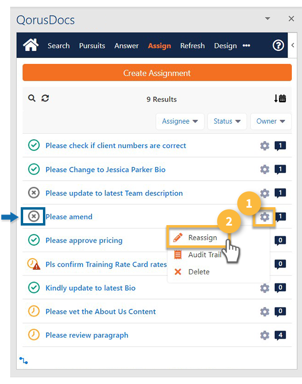The image size is (302, 384).
Task: Expand the Owner filter dropdown
Action: pyautogui.click(x=271, y=121)
